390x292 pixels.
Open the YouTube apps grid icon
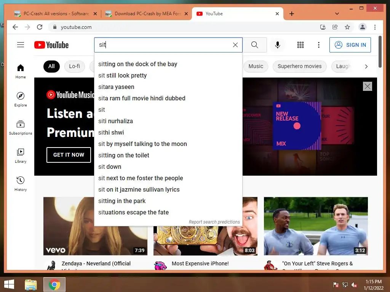coord(300,45)
